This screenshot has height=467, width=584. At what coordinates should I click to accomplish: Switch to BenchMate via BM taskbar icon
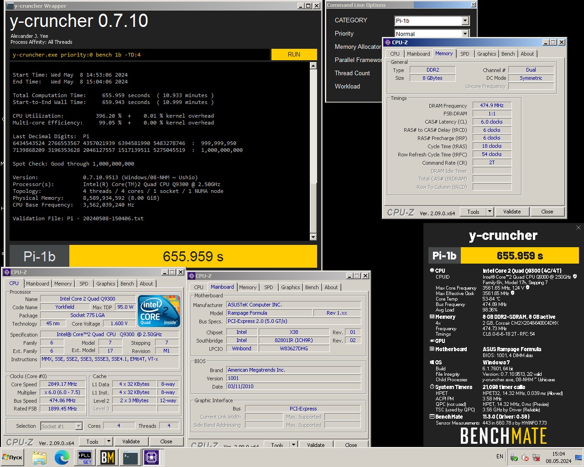tap(108, 457)
